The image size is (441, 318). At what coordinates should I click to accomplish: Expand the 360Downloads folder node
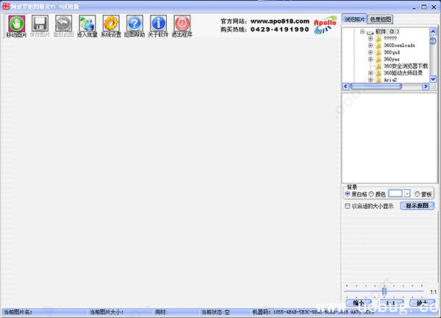pyautogui.click(x=371, y=45)
